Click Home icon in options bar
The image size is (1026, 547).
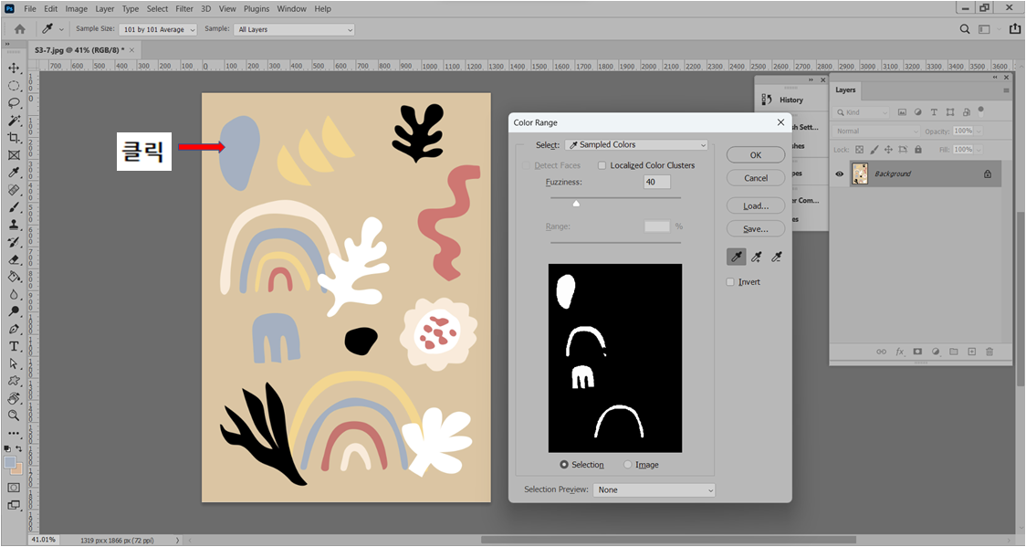tap(20, 29)
